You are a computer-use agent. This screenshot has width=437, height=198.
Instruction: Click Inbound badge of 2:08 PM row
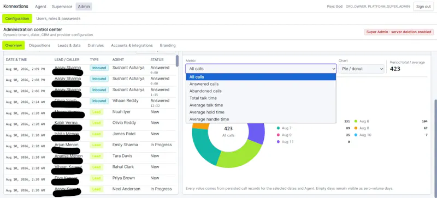99,79
